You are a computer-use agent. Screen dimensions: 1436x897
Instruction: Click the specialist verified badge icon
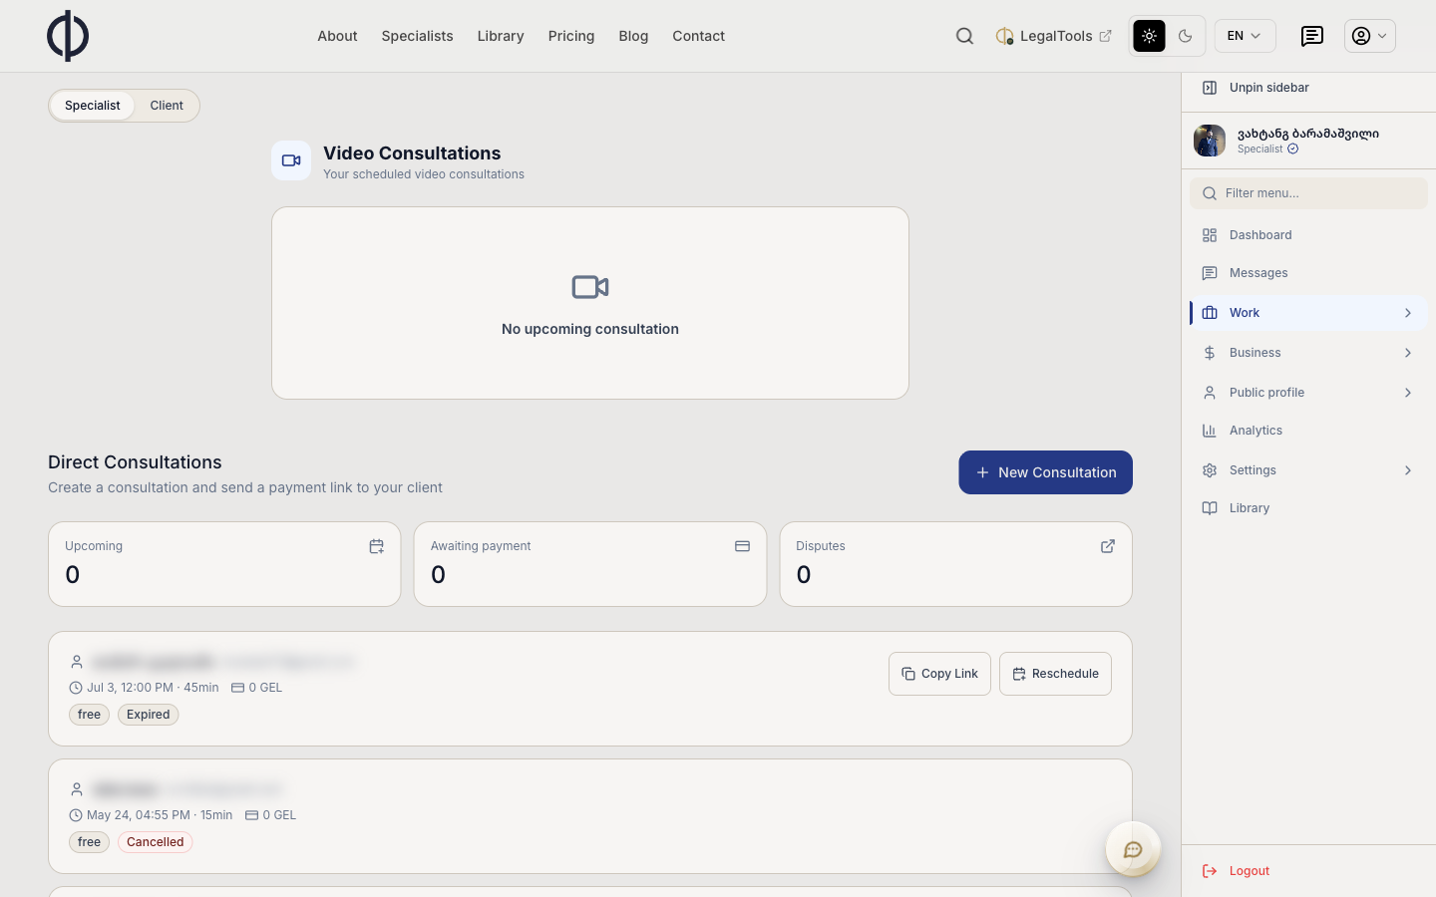point(1293,149)
